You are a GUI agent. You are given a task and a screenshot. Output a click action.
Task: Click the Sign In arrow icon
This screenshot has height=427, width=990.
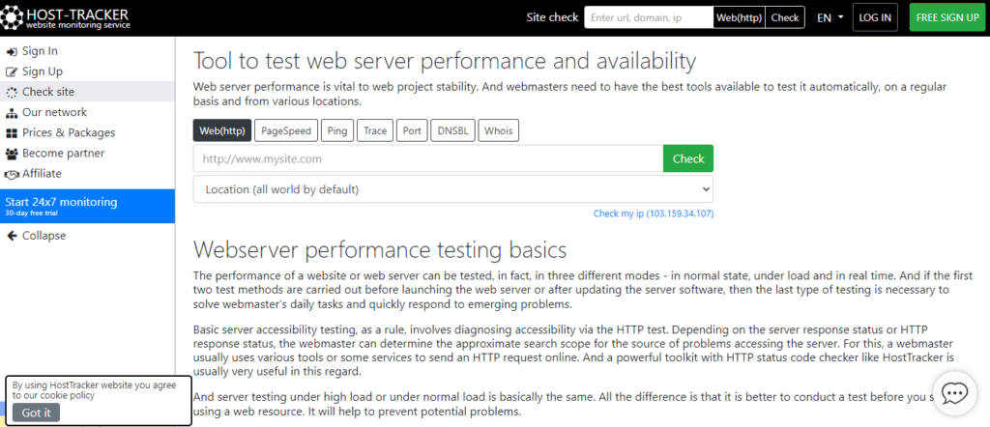coord(12,51)
